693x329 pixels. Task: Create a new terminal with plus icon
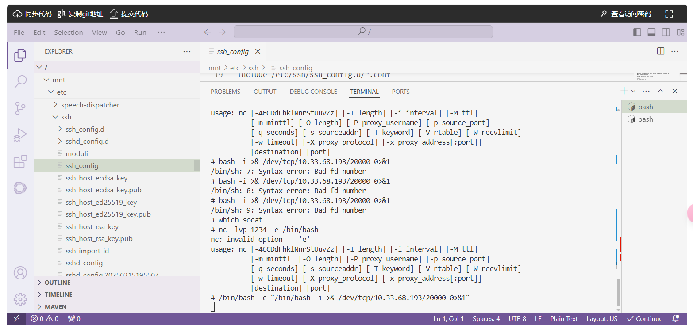[624, 91]
